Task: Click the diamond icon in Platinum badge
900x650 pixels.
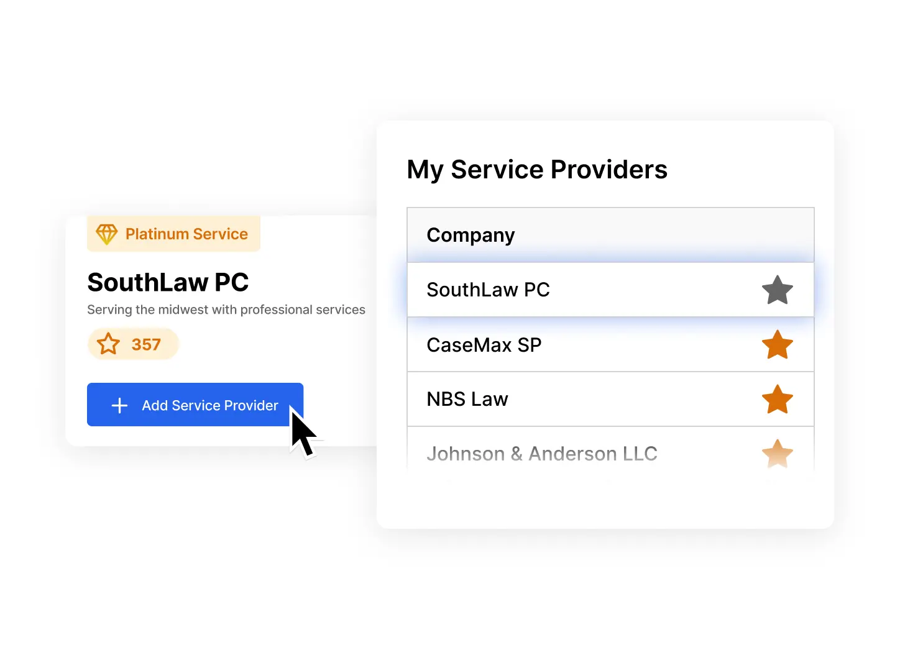Action: (107, 234)
